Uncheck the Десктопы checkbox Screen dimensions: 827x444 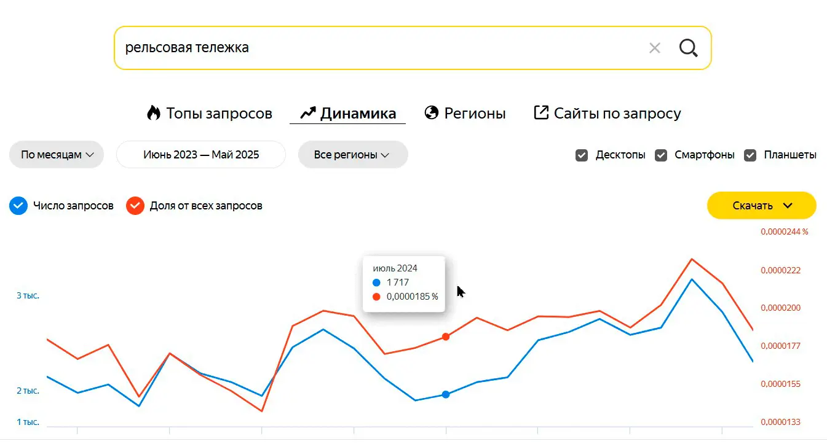click(x=582, y=155)
